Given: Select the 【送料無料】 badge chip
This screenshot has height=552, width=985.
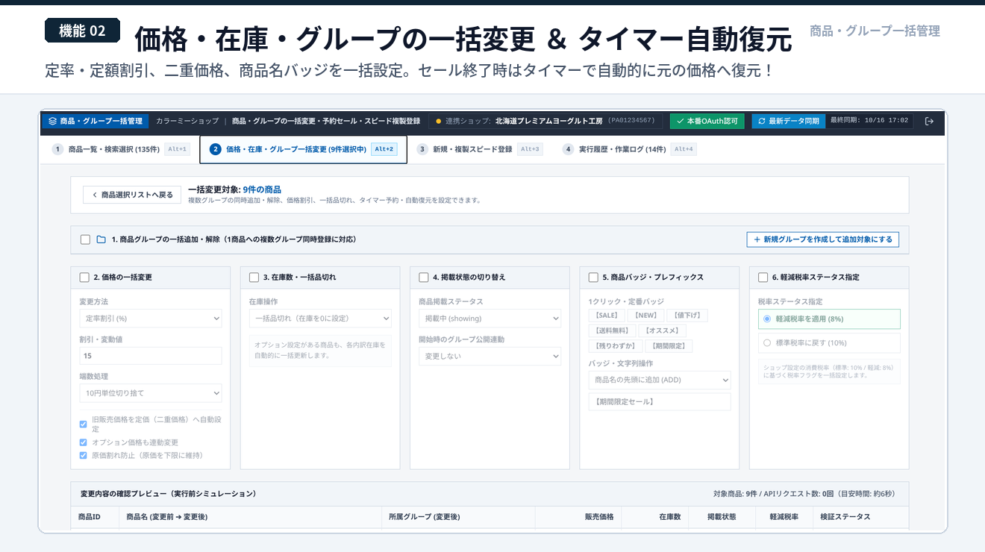Looking at the screenshot, I should pos(613,330).
